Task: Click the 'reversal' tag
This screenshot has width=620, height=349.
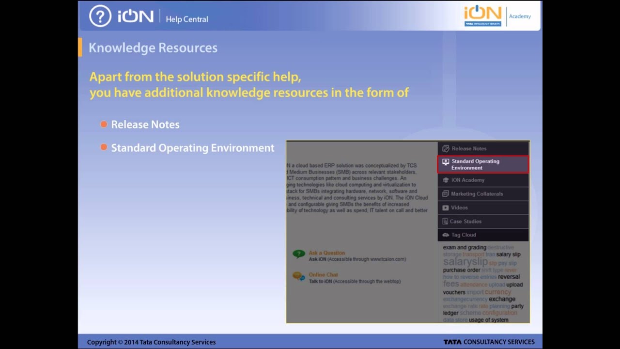Action: (x=509, y=277)
